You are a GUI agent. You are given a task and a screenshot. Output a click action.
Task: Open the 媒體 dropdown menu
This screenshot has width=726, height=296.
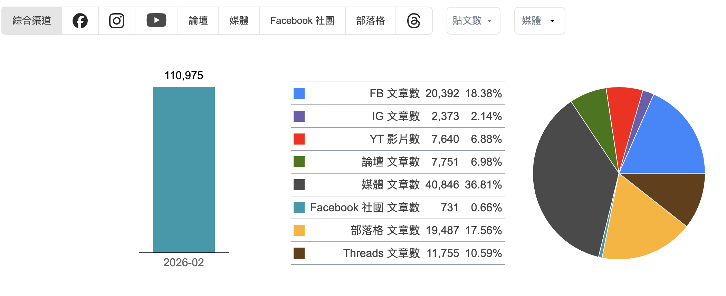click(x=539, y=21)
